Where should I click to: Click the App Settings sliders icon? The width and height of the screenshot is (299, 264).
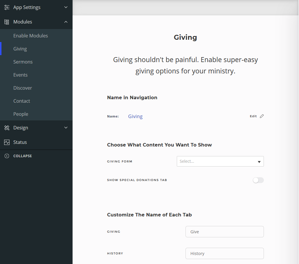pos(7,7)
